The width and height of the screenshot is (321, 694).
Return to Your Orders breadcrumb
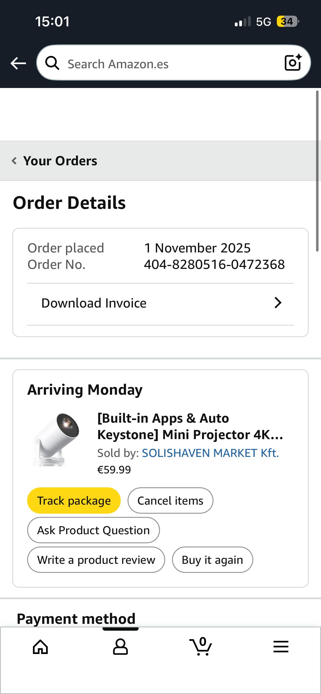pyautogui.click(x=60, y=161)
